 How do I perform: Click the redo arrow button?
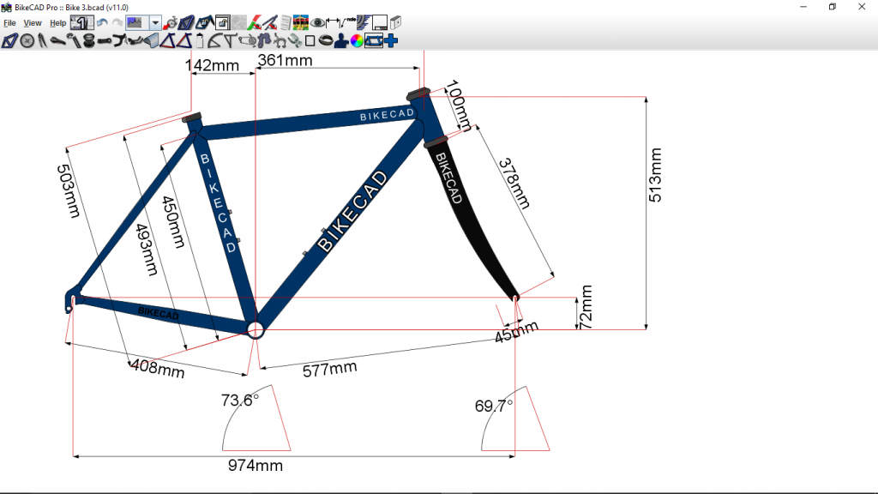coord(117,23)
